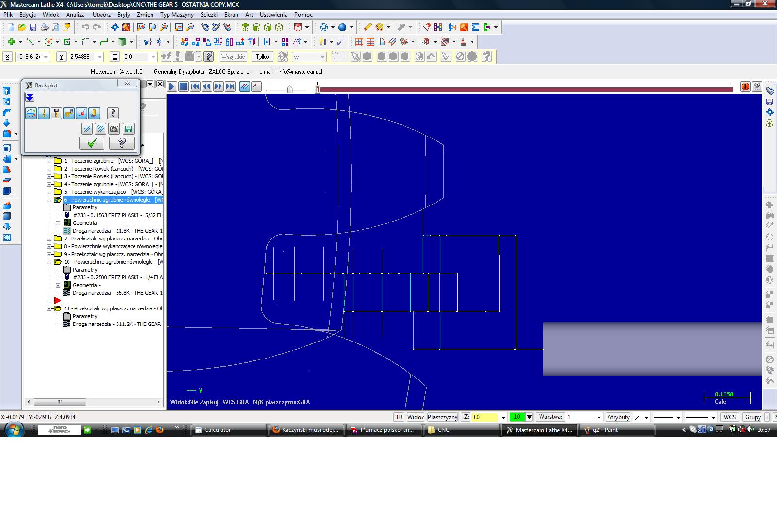
Task: Collapse operation 10 - Powierzchnie zgrubnie równolegle
Action: point(49,262)
